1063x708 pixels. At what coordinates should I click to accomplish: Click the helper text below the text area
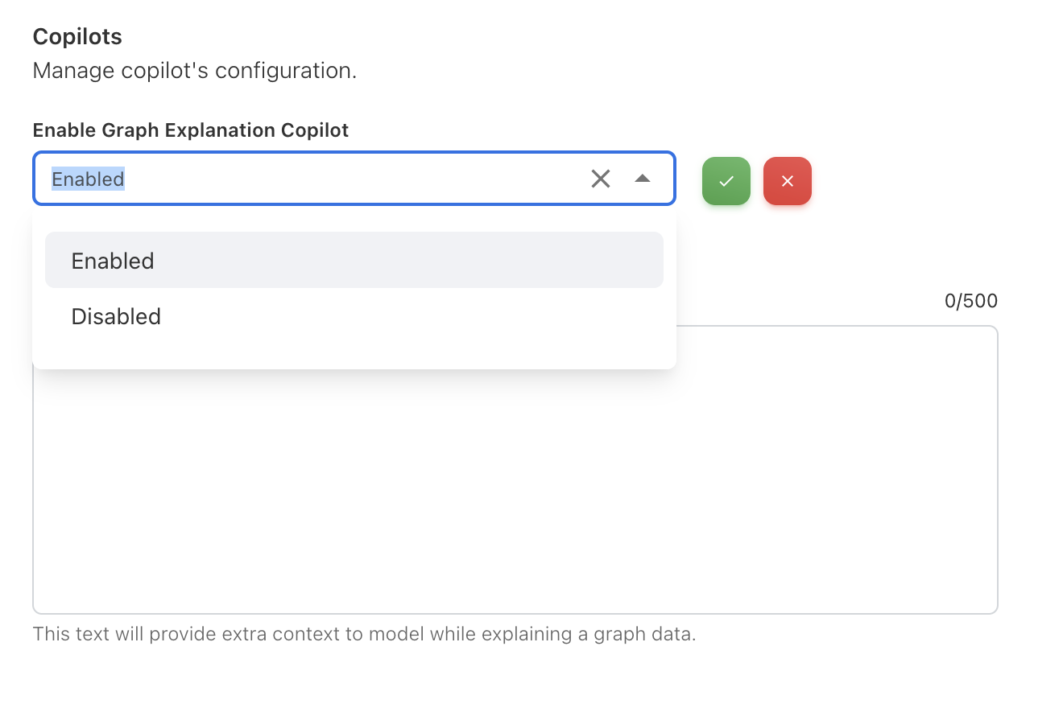coord(364,634)
